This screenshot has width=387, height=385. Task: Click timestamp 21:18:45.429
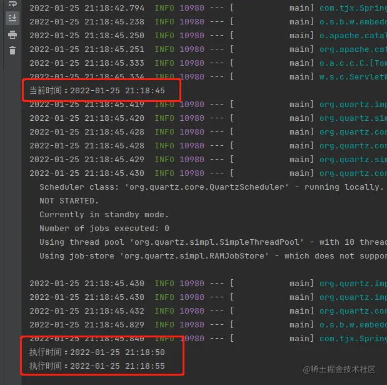(x=87, y=160)
